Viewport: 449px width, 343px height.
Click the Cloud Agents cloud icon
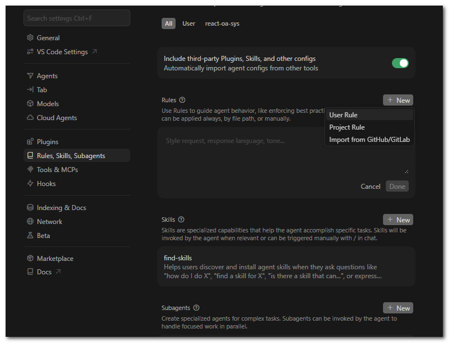coord(30,117)
